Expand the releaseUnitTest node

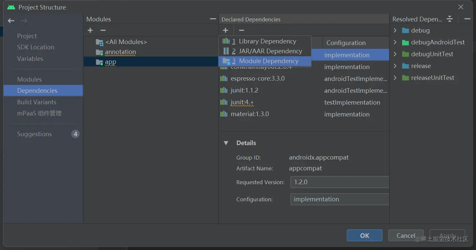(x=395, y=78)
